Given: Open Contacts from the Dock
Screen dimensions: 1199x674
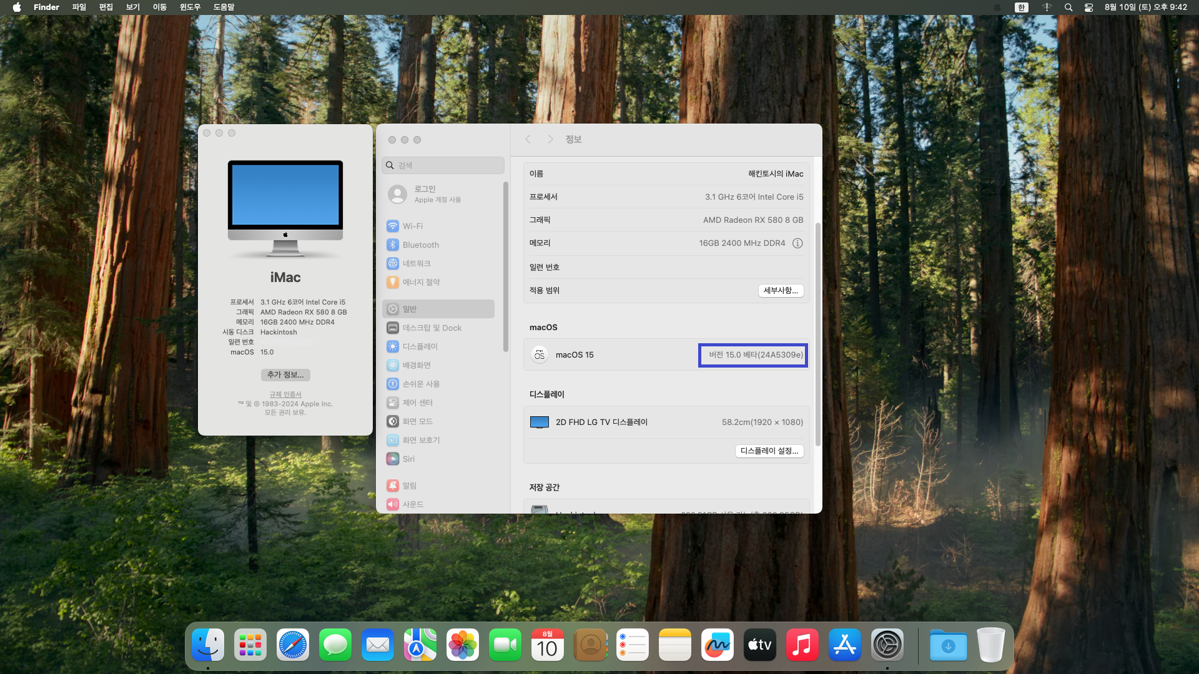Looking at the screenshot, I should tap(590, 645).
